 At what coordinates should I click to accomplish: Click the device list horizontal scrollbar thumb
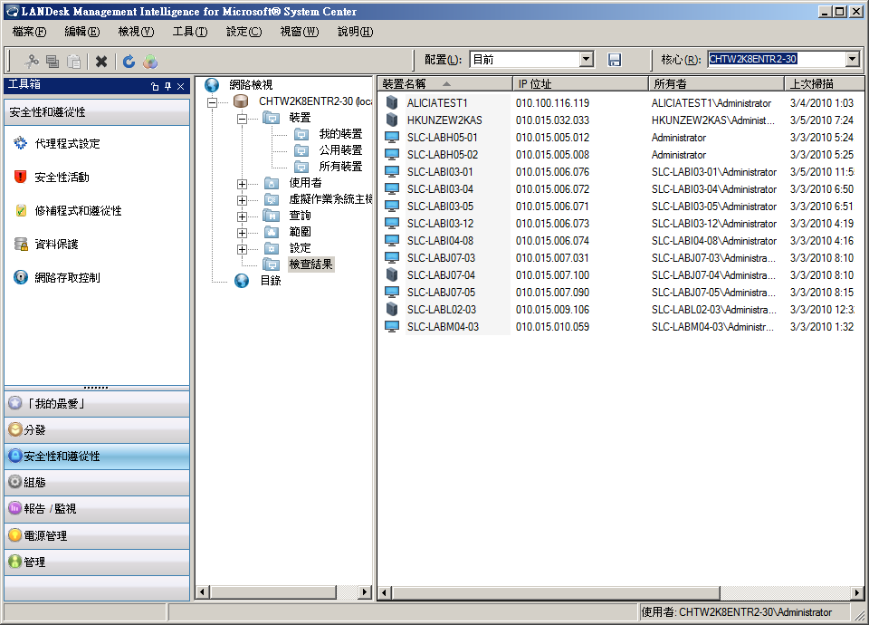556,592
